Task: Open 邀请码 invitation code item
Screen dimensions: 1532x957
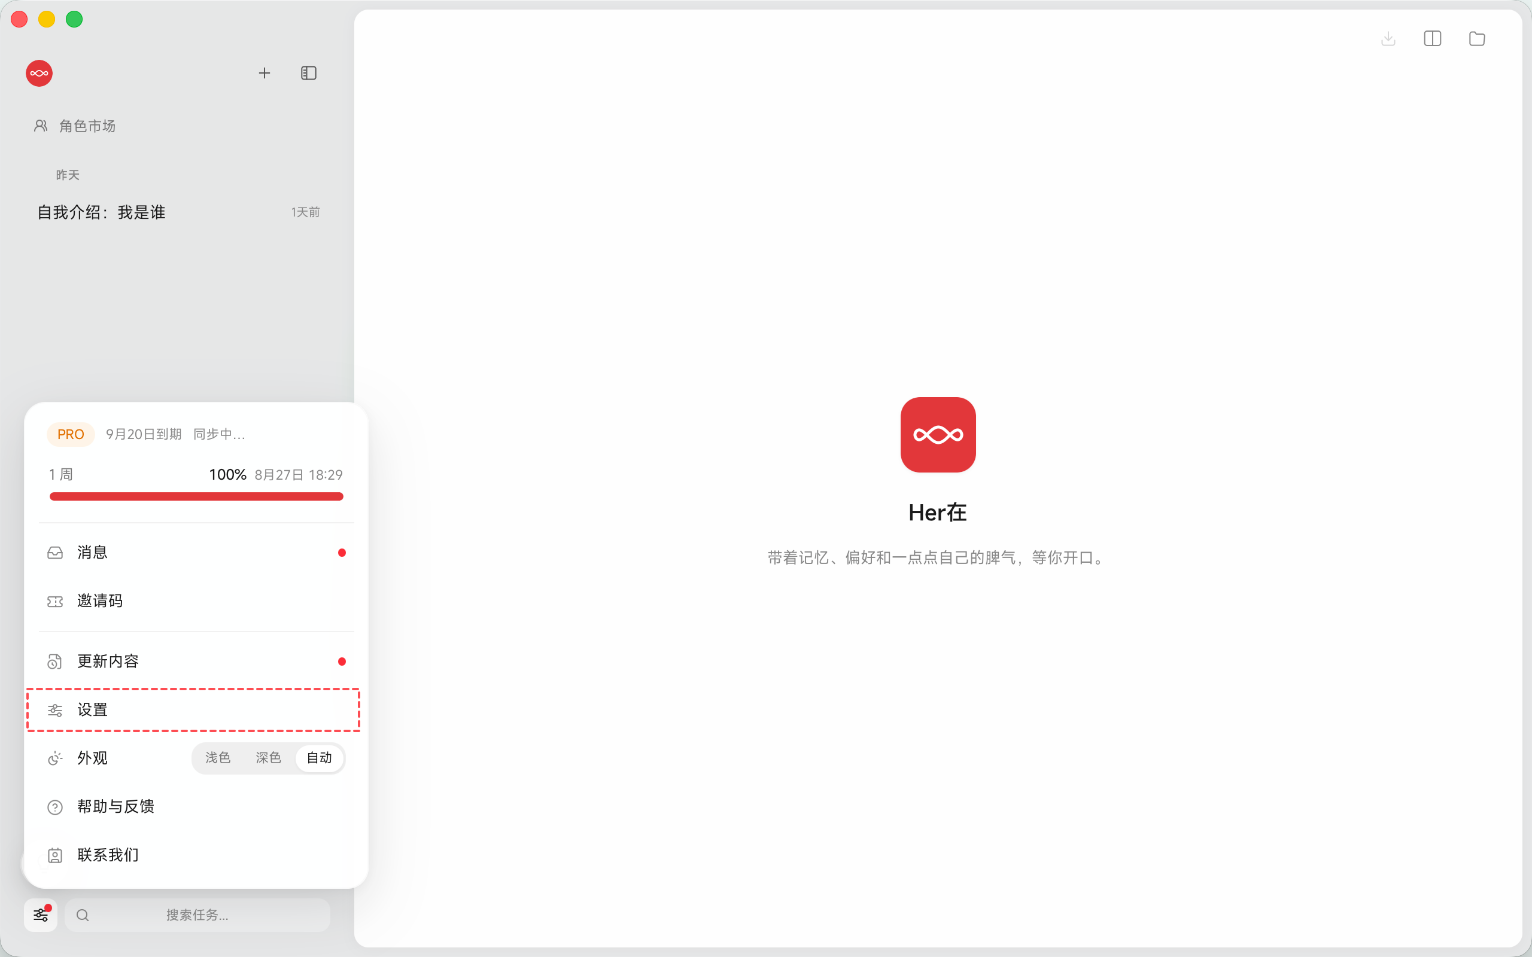Action: tap(196, 601)
